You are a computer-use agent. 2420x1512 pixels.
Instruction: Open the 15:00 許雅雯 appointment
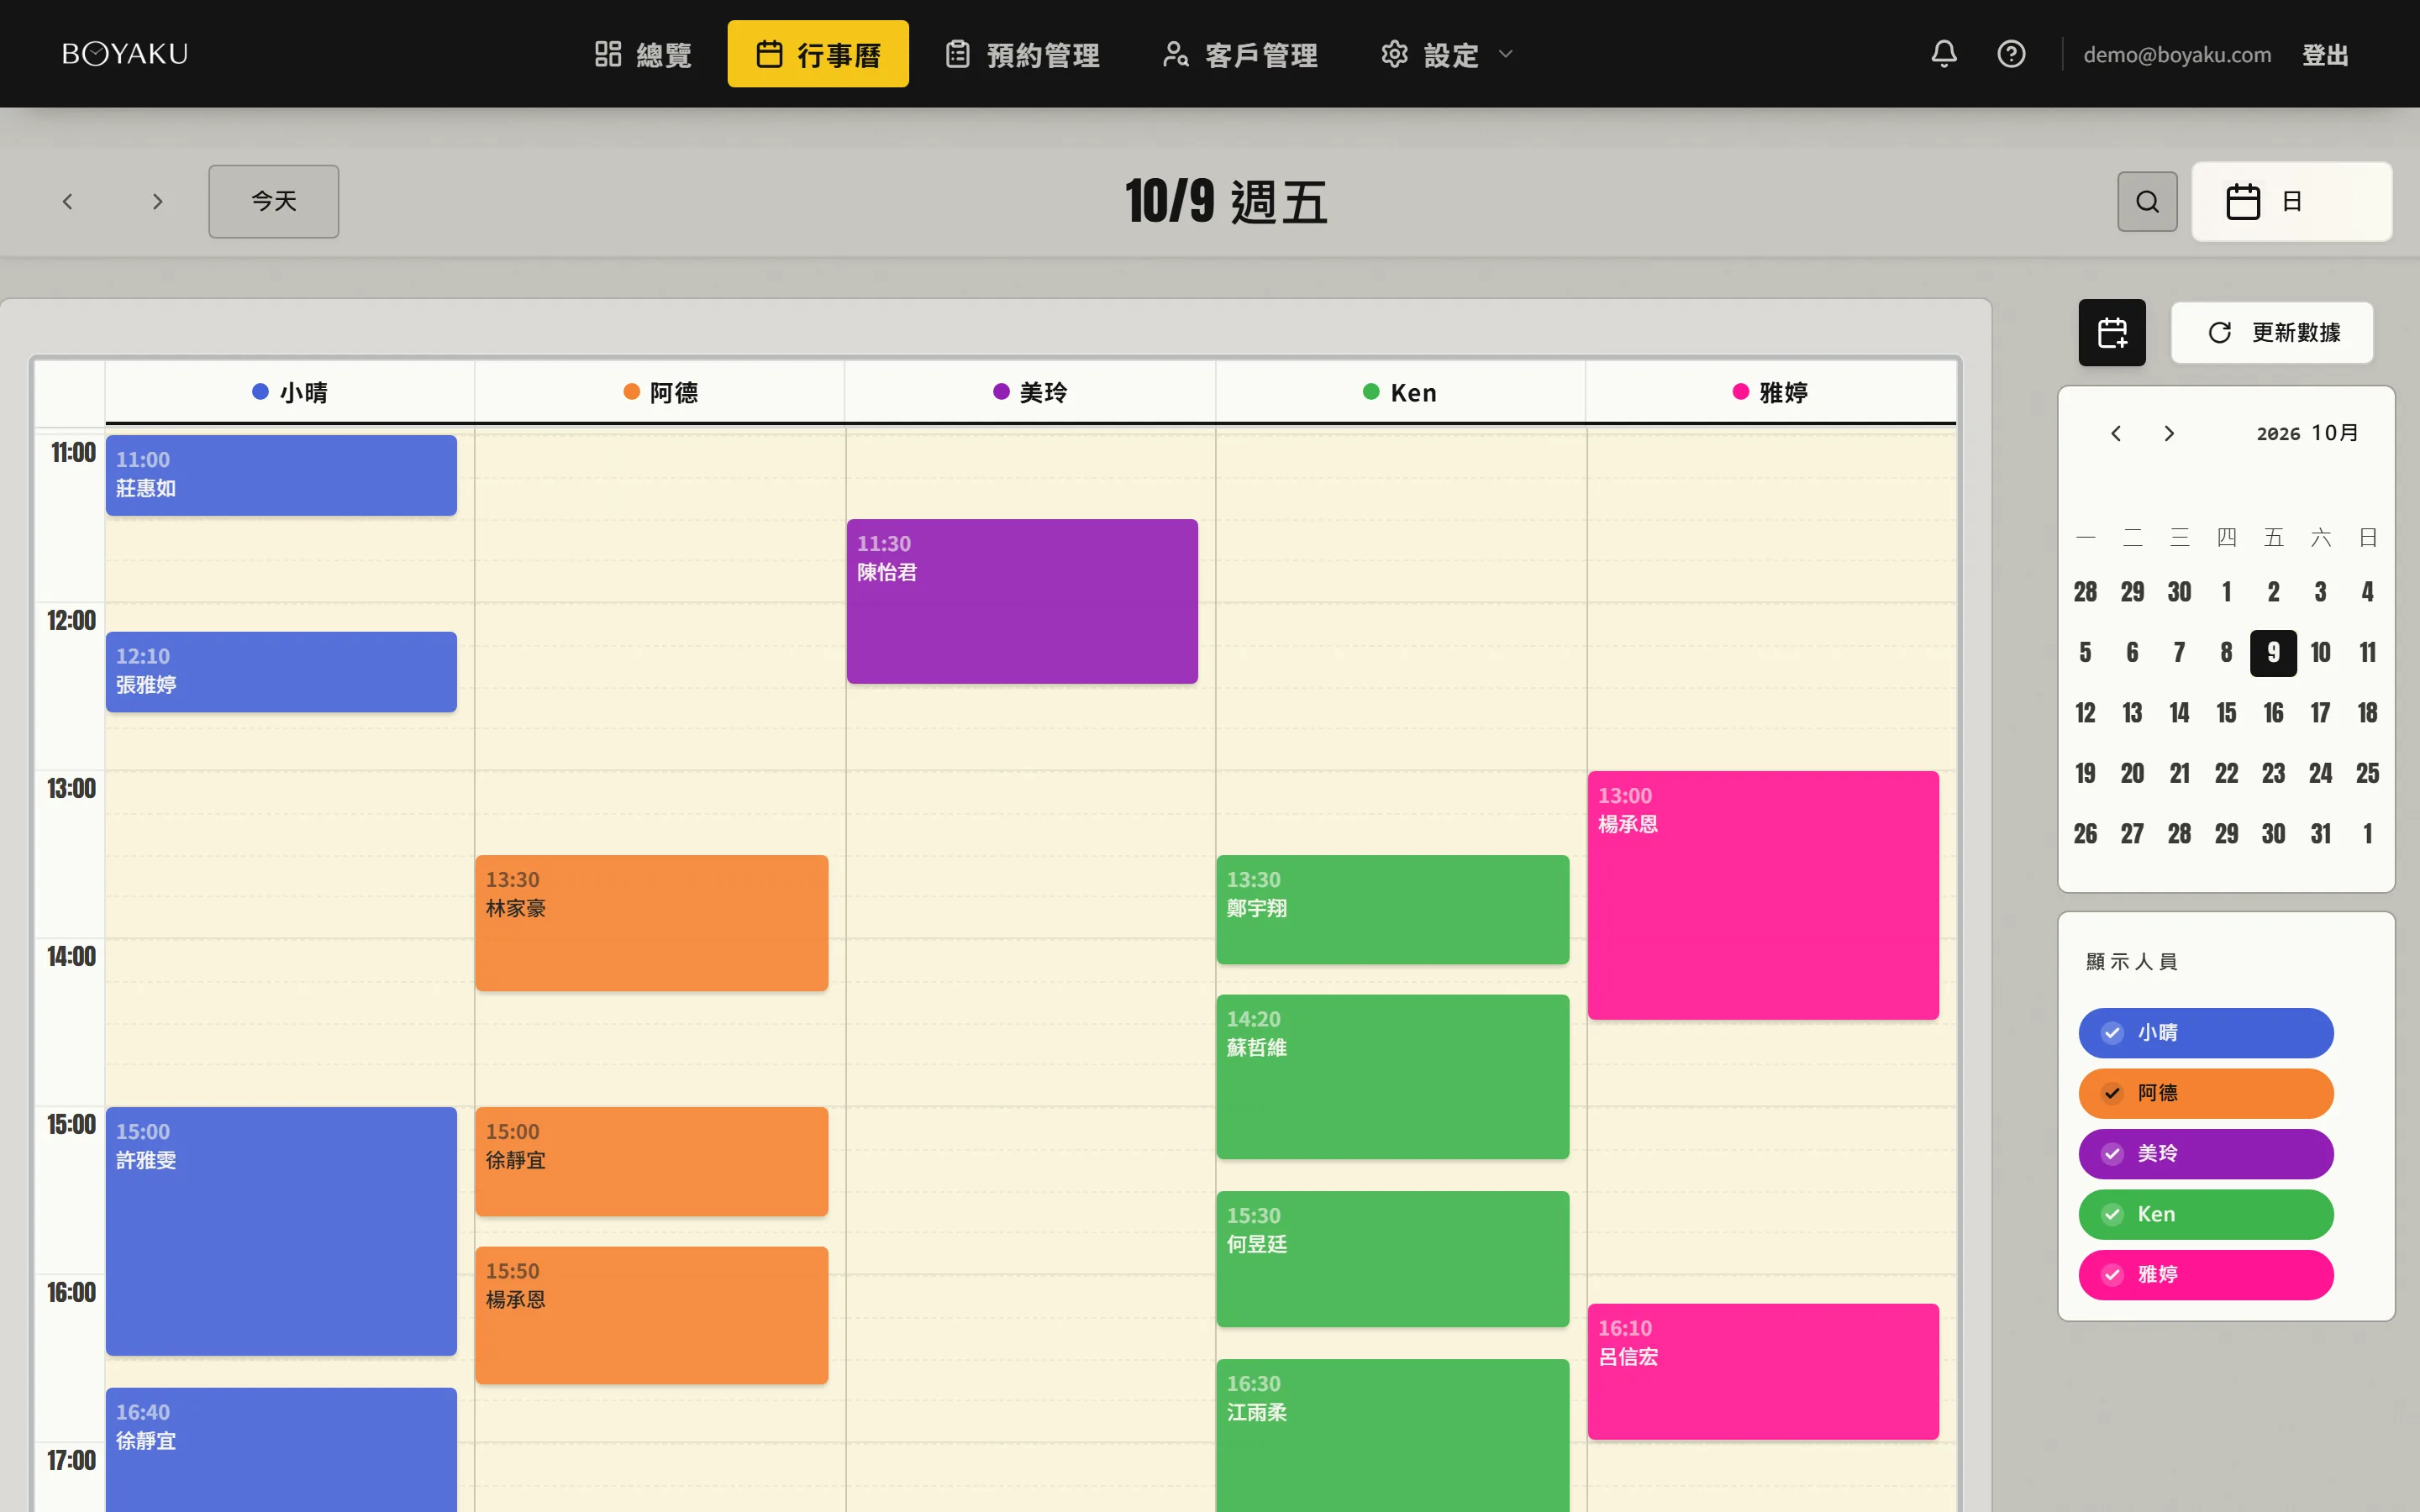[x=281, y=1231]
